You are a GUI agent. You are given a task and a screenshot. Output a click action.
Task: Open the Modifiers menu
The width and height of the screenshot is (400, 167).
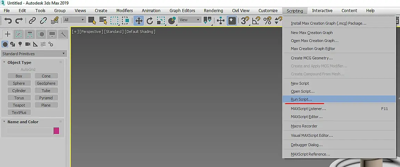click(x=124, y=11)
